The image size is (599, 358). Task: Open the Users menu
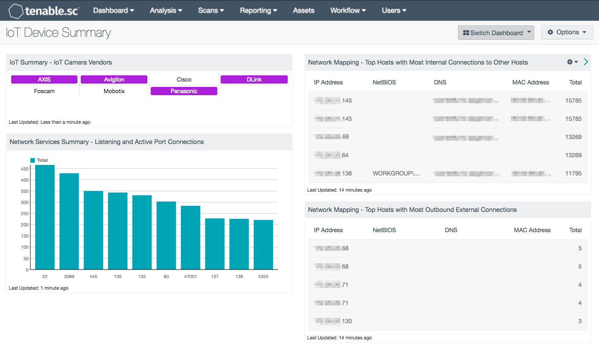point(394,10)
